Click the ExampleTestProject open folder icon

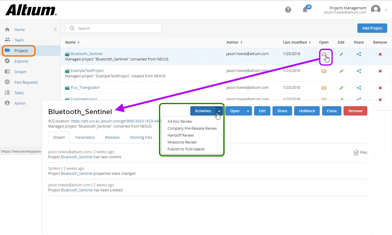(x=324, y=71)
